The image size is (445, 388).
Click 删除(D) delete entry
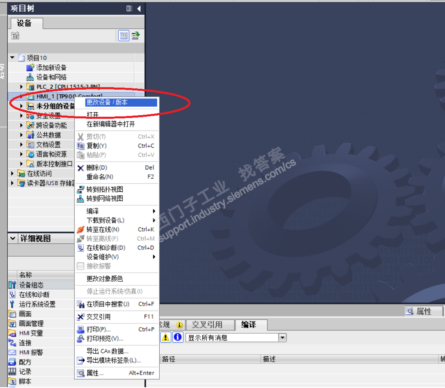pyautogui.click(x=97, y=168)
